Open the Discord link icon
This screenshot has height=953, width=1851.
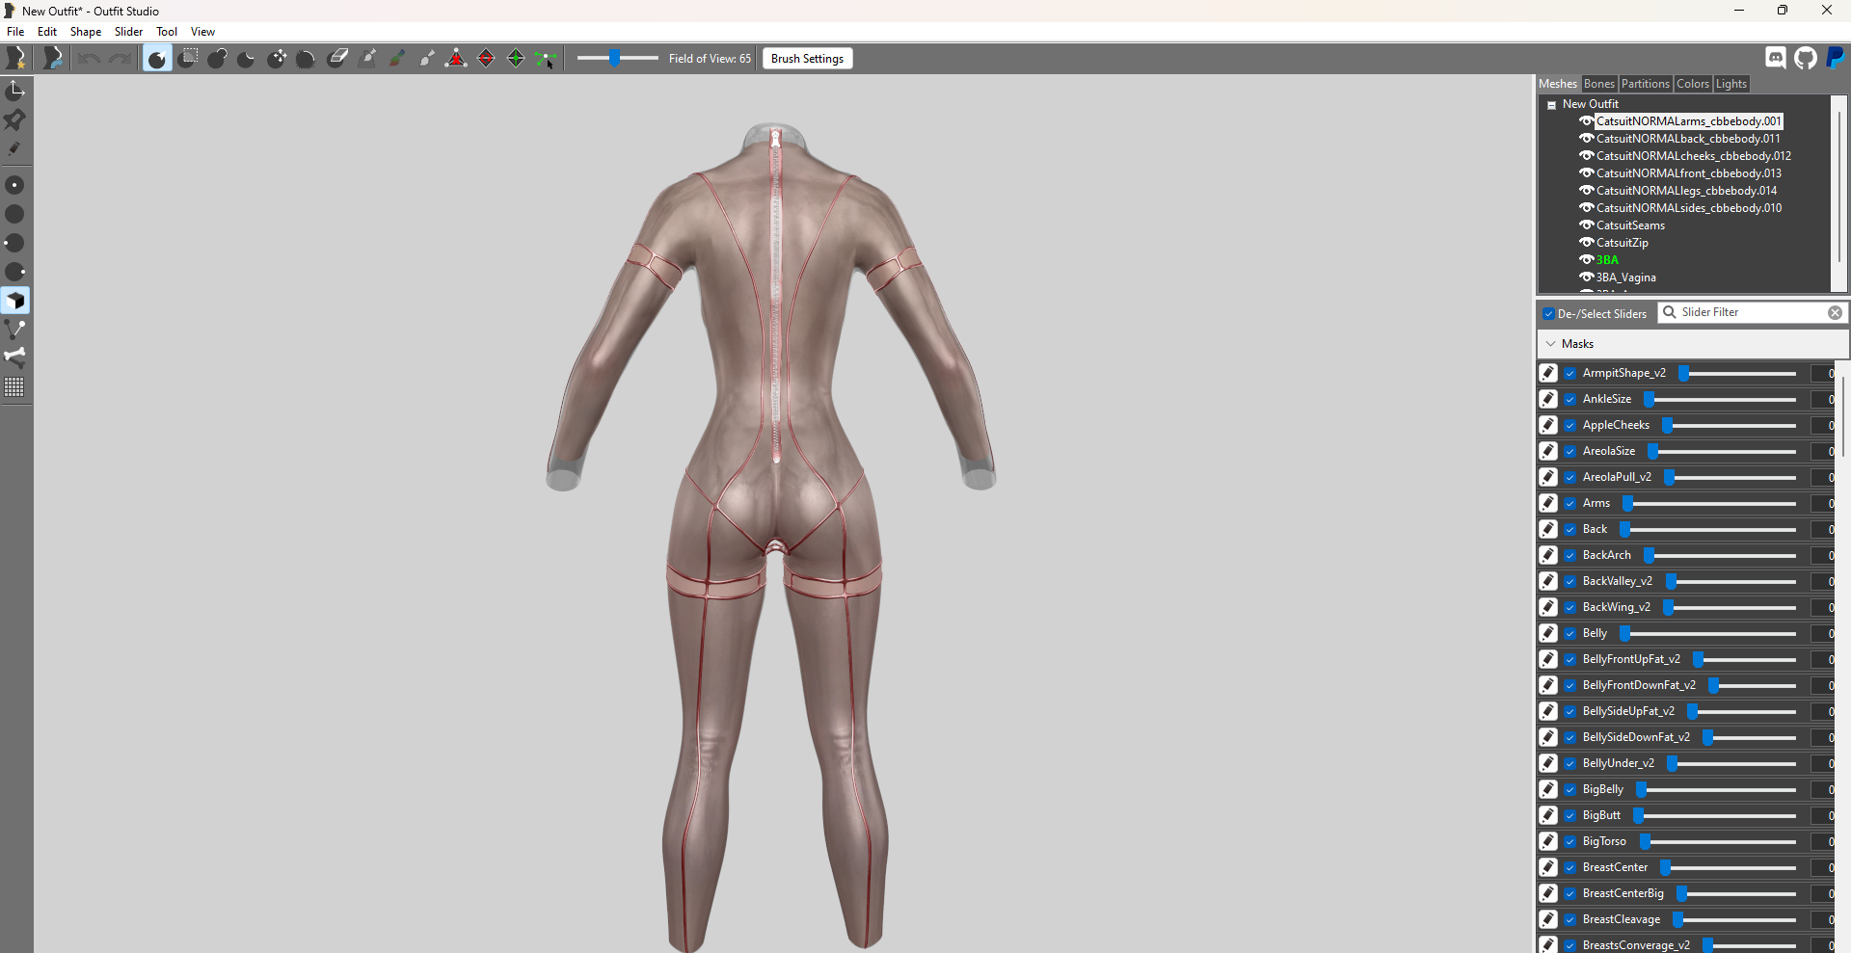coord(1776,58)
